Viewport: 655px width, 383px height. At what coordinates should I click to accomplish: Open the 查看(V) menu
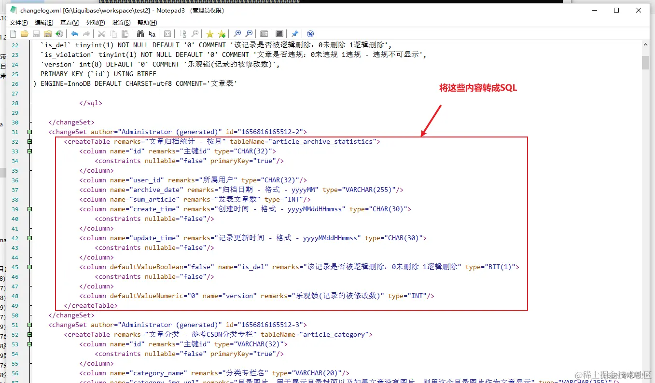pos(70,23)
